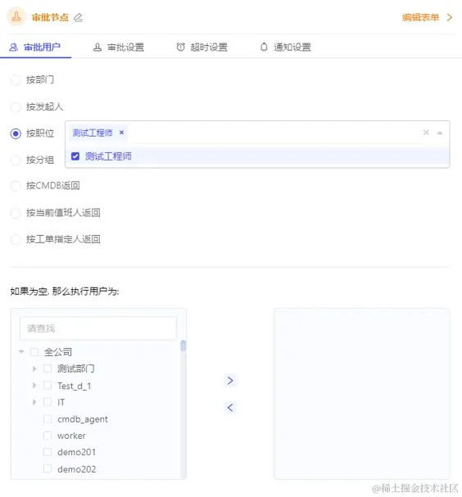
Task: Select 按分组 radio option
Action: point(16,160)
